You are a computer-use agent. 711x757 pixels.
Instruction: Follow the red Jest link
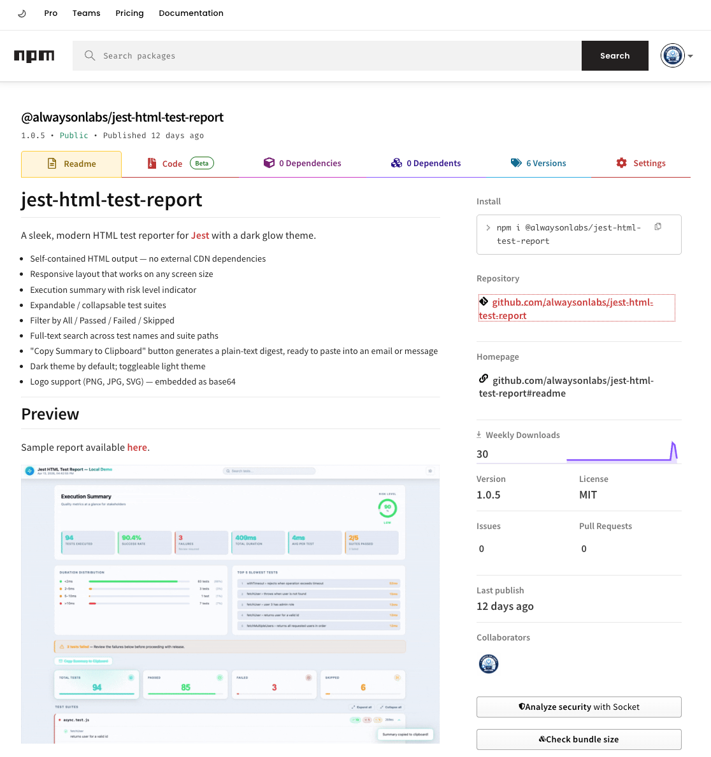200,236
